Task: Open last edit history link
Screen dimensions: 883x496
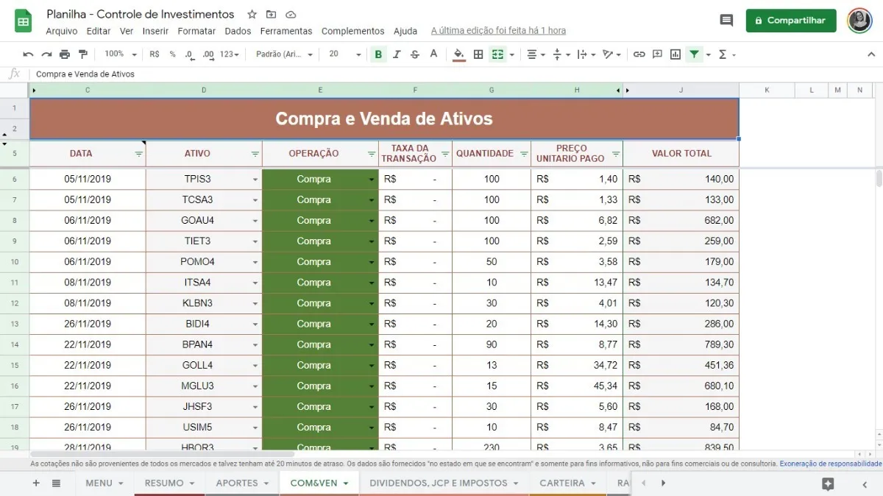Action: pyautogui.click(x=498, y=31)
